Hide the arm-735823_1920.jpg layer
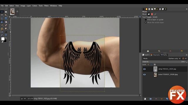Screen dimensions: 188x105 tap(144, 75)
